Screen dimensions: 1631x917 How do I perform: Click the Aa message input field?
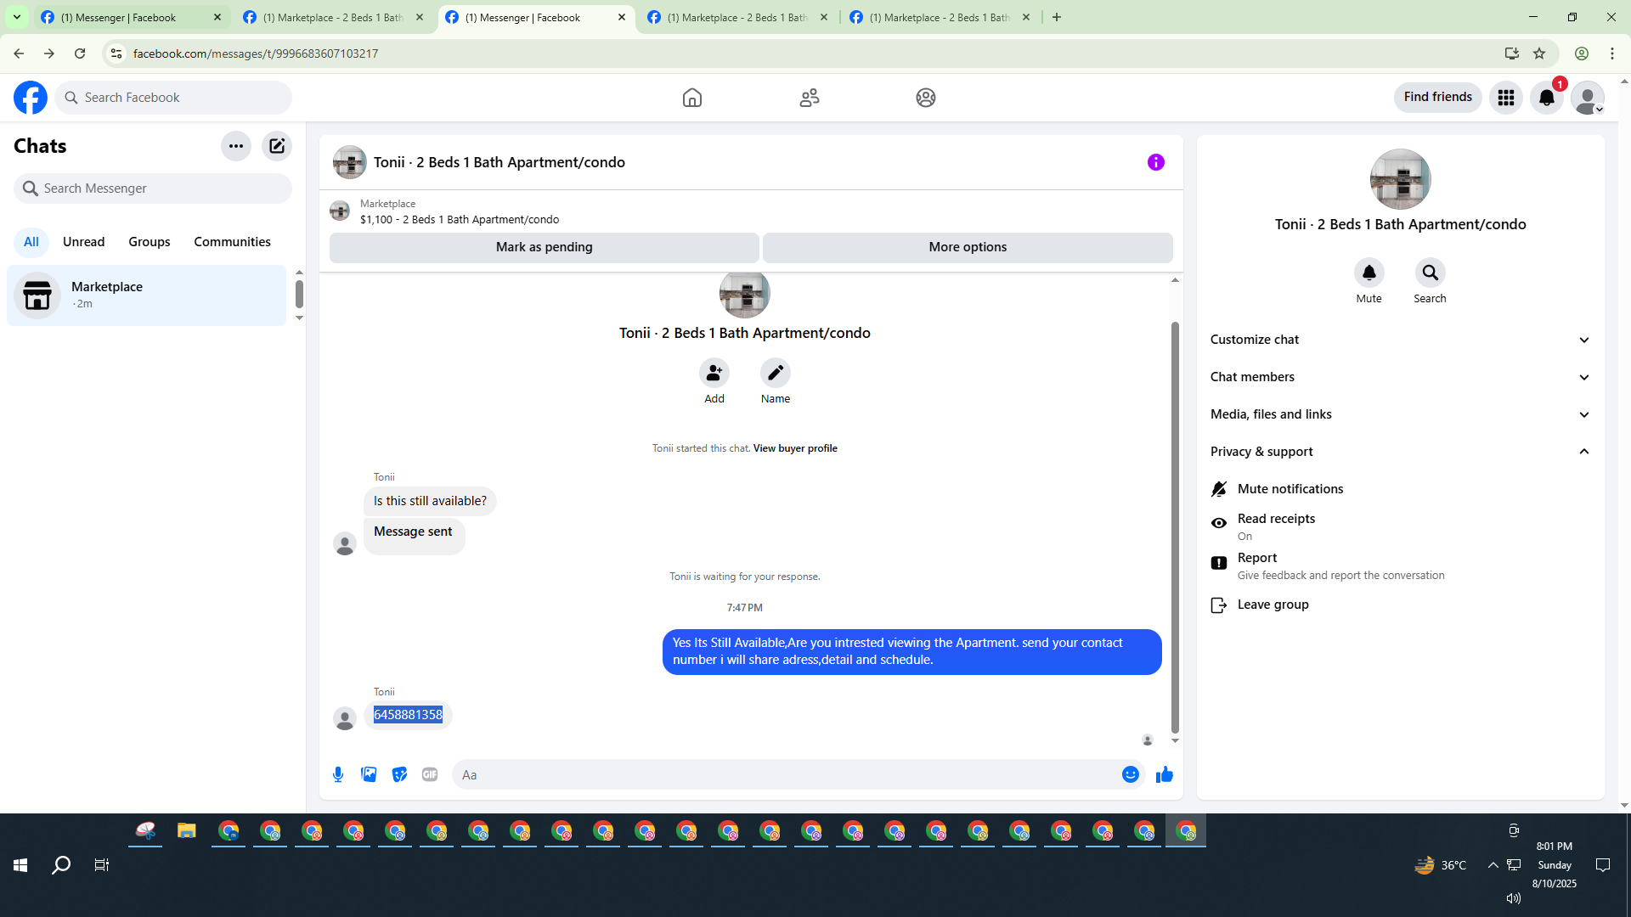(786, 774)
